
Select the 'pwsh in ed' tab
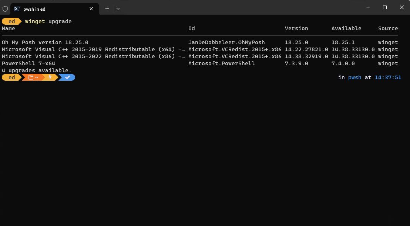[x=55, y=9]
